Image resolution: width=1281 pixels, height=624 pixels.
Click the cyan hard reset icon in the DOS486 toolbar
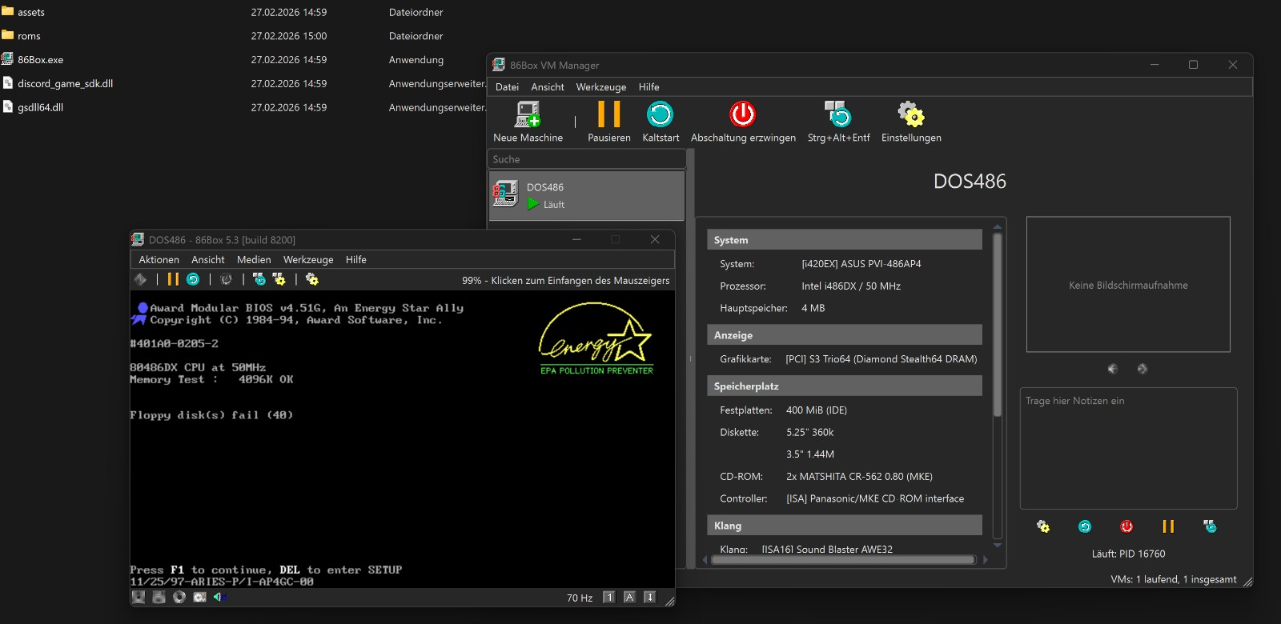[x=193, y=279]
